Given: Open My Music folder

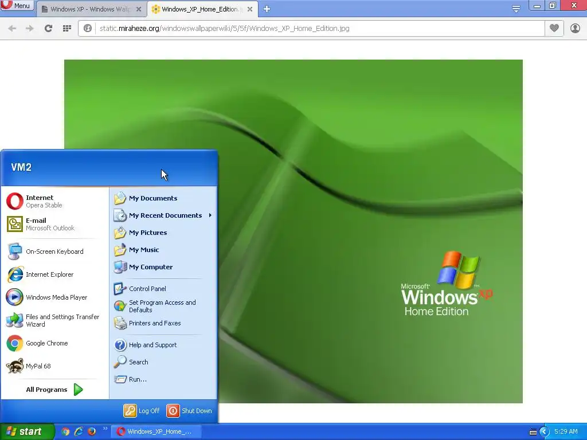Looking at the screenshot, I should coord(163,250).
